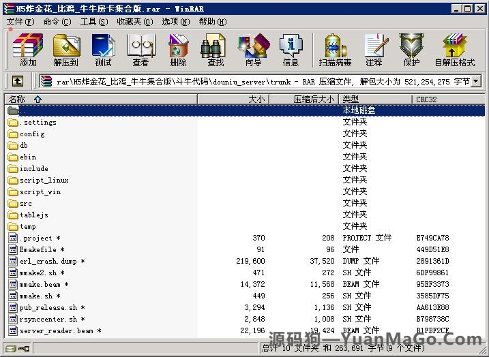Select the rsynccenter.sh file icon
489x357 pixels.
tap(13, 320)
